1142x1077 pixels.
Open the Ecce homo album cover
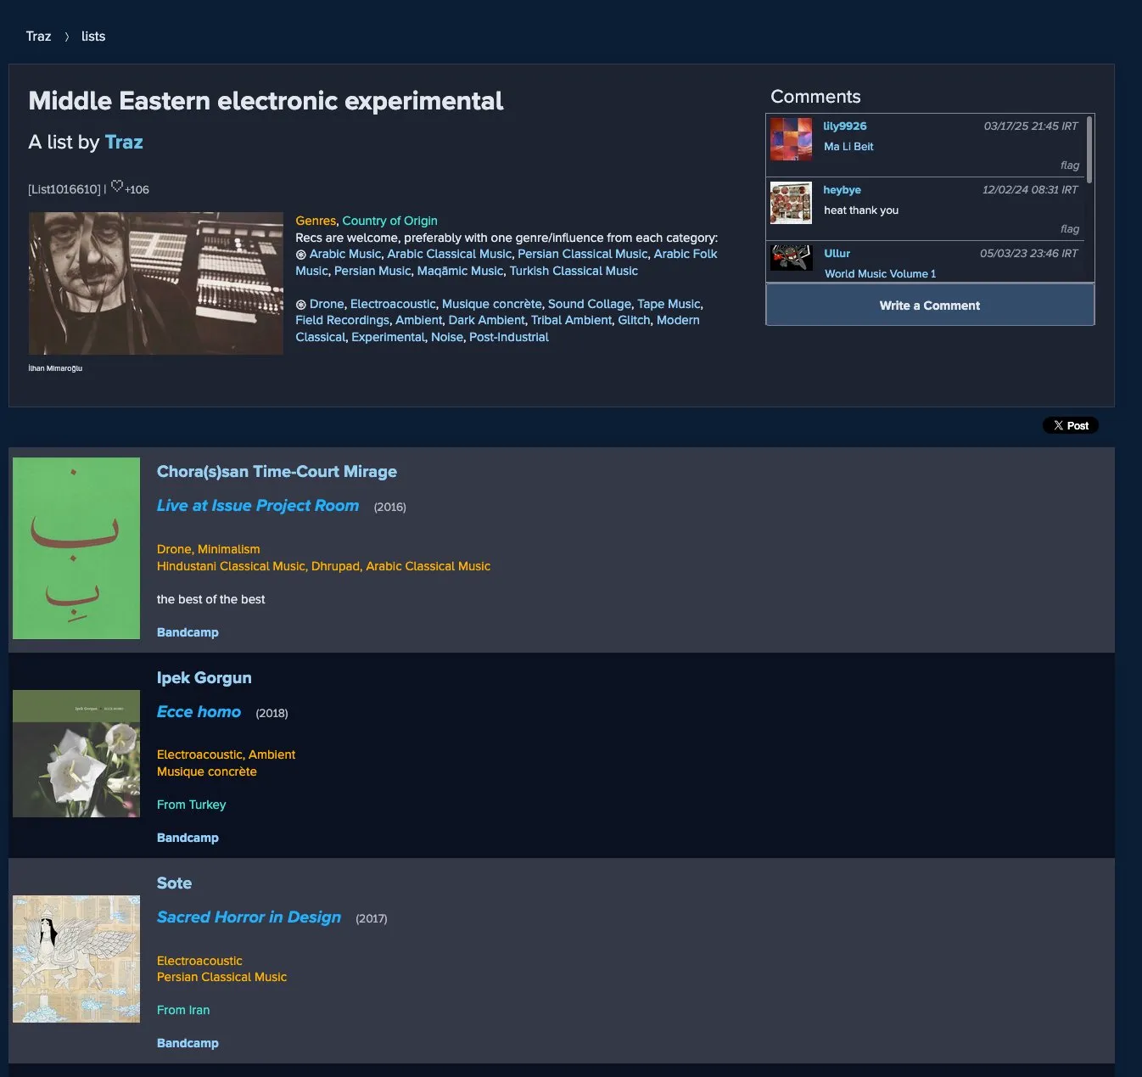point(76,754)
